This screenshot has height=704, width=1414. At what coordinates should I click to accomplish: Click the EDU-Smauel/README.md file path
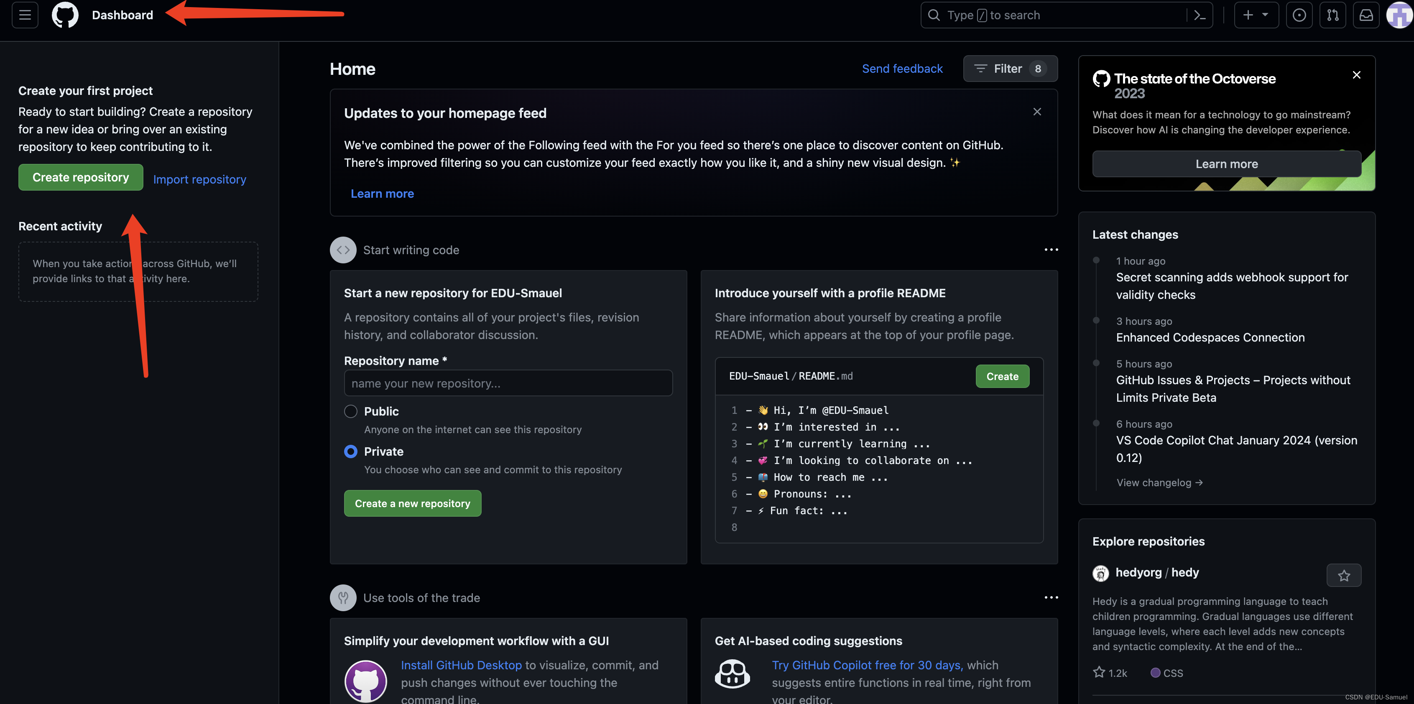[x=791, y=376]
